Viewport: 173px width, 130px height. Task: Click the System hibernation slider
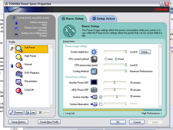coord(115,104)
